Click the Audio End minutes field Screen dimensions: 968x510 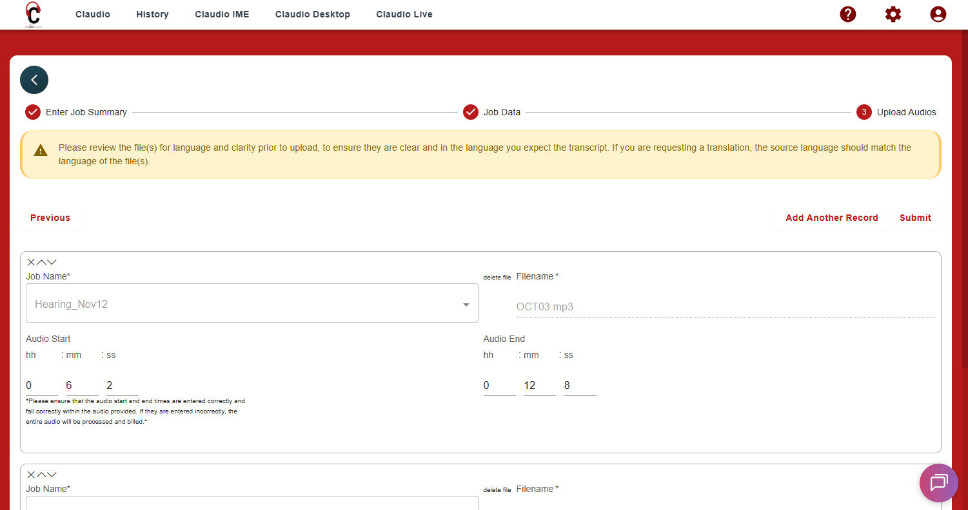539,386
